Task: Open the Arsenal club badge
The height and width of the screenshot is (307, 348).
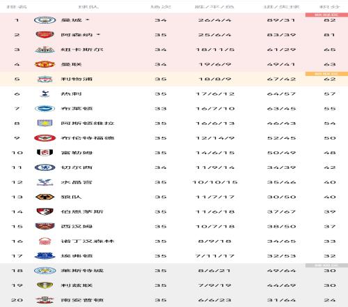Action: click(x=45, y=35)
